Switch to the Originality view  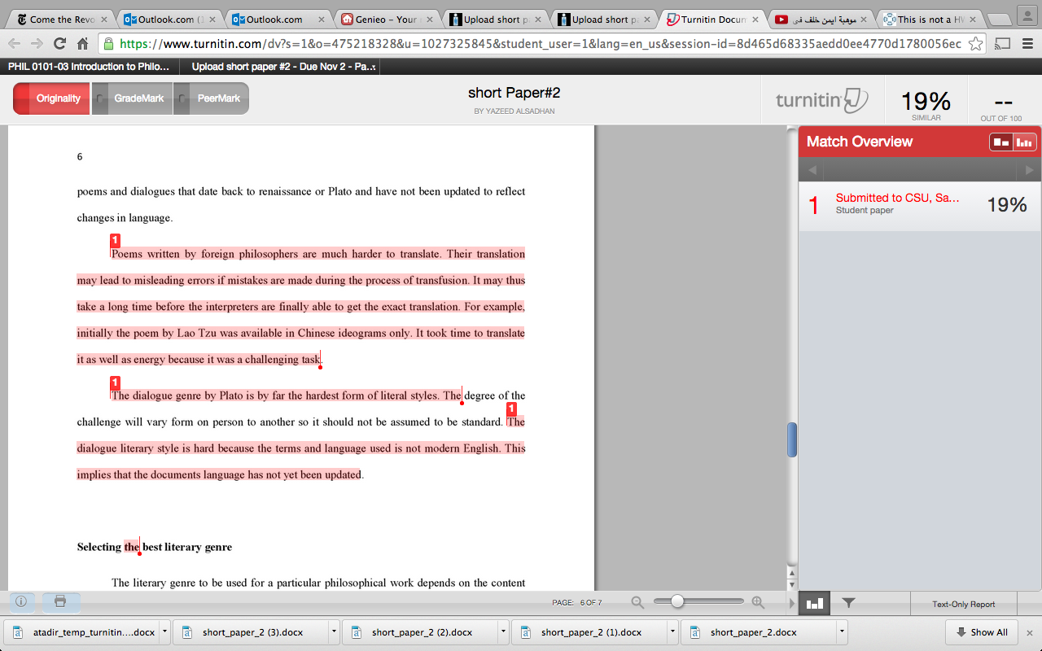point(51,98)
